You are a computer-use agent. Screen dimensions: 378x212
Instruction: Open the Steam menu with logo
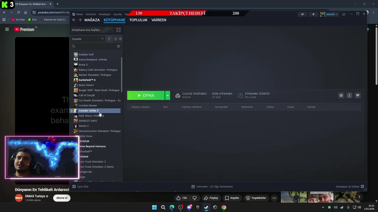[x=78, y=14]
